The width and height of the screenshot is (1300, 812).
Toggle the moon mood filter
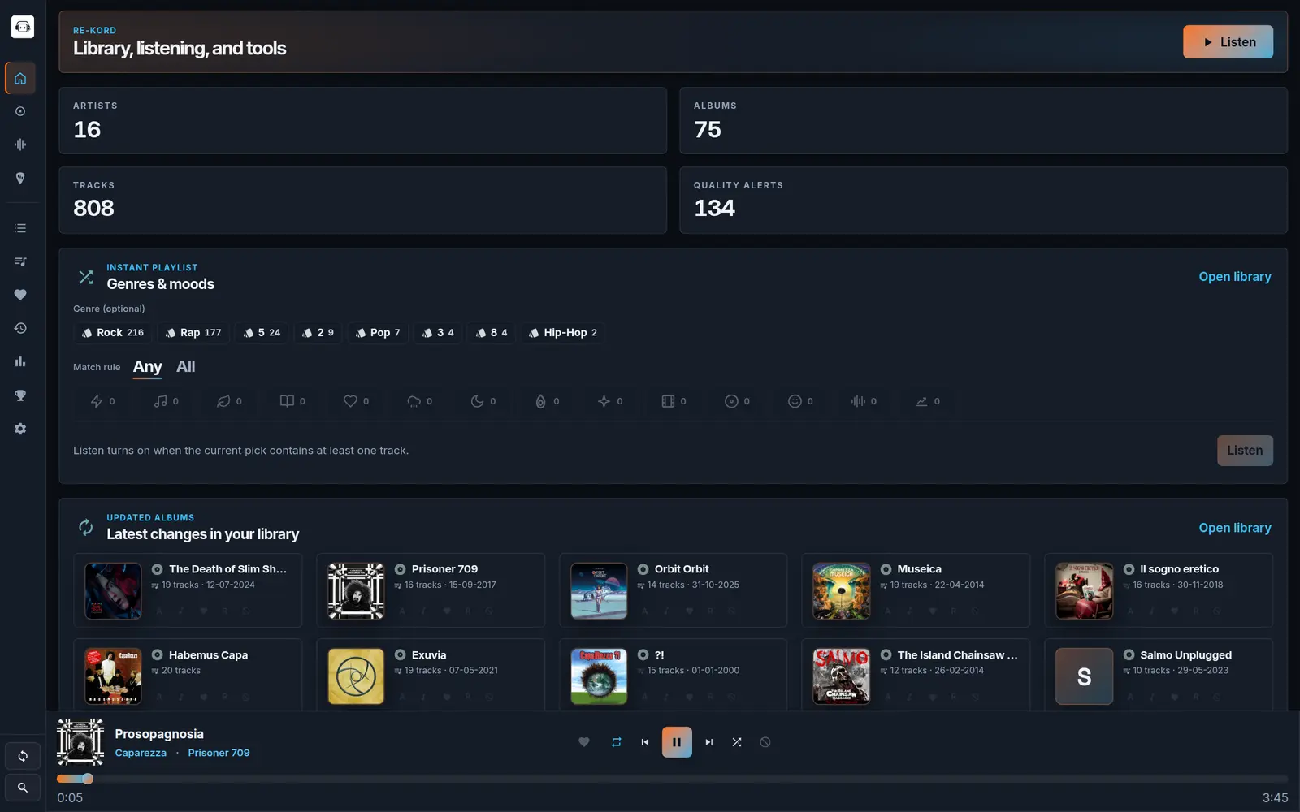point(483,401)
